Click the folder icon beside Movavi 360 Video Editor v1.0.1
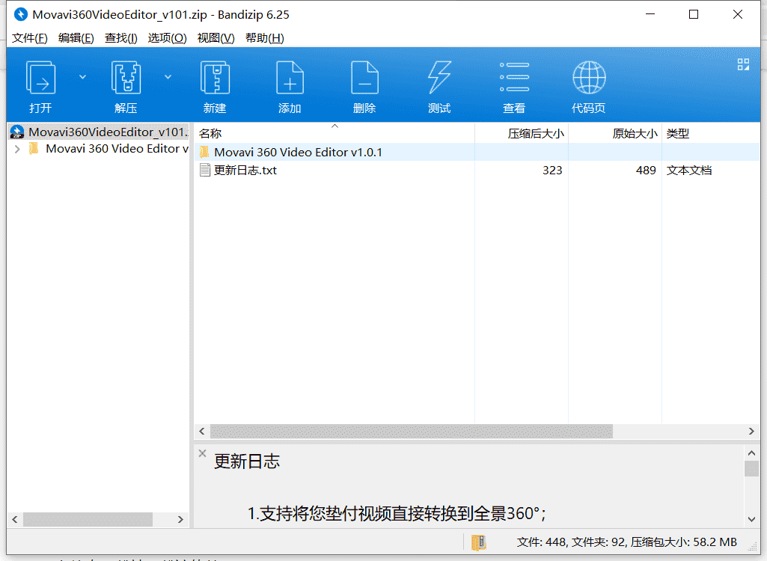Screen dimensions: 767x561 coord(204,152)
